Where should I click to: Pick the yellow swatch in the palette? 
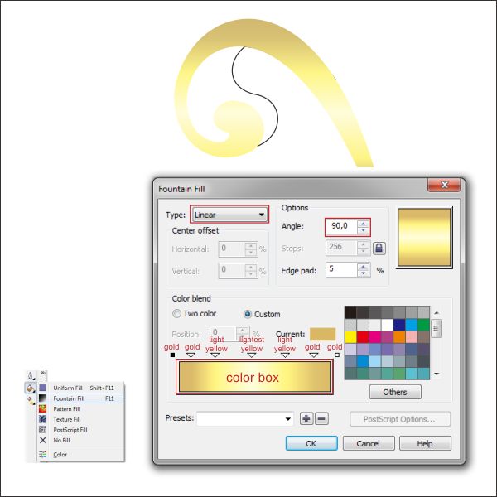350,337
